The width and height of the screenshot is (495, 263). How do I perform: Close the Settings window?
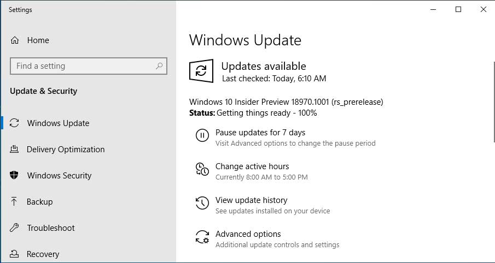click(483, 9)
